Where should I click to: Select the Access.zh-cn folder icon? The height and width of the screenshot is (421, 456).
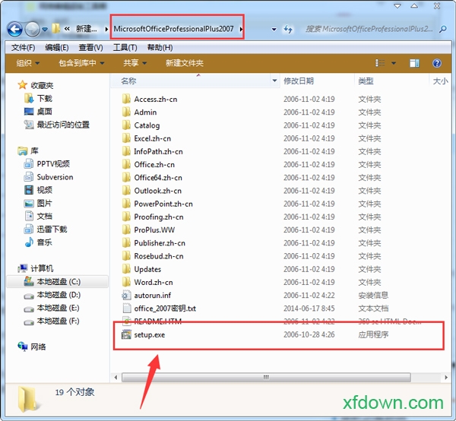(126, 99)
